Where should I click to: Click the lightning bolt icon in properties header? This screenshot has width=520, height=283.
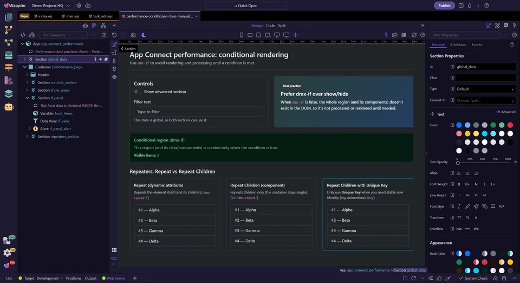(x=515, y=25)
